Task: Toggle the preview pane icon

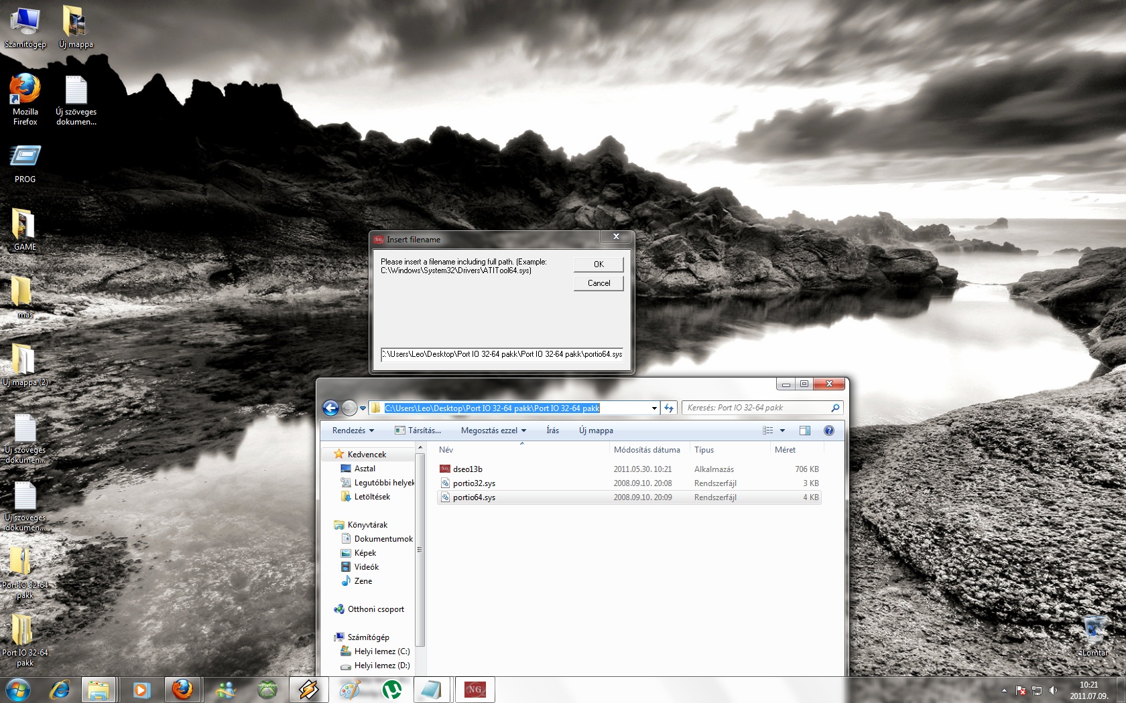Action: click(x=805, y=431)
